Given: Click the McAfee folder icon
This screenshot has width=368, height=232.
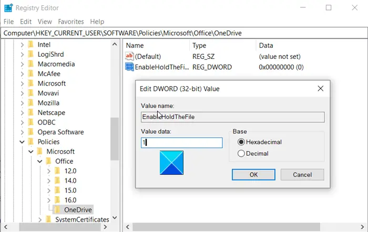Looking at the screenshot, I should (30, 73).
